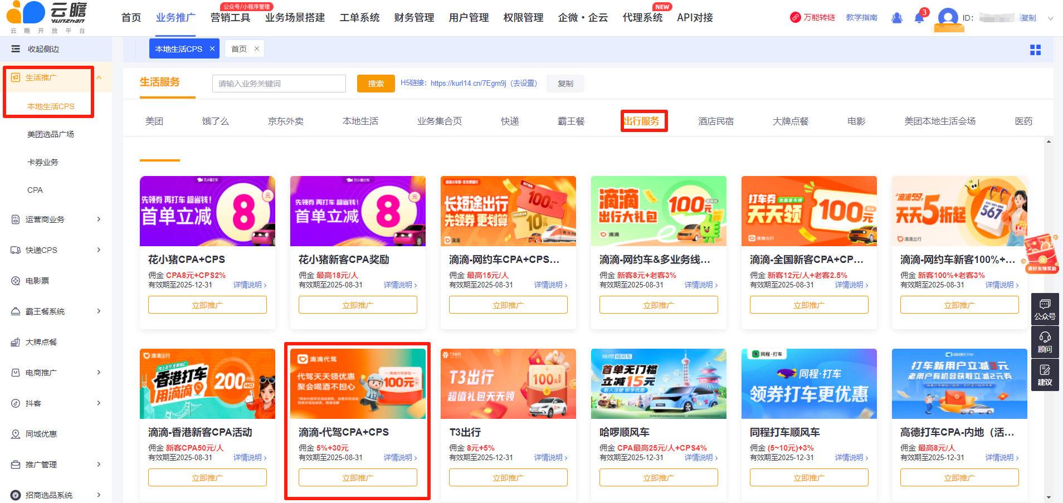
Task: Click 立即推广 under 花小猪CPA+CPS
Action: [x=207, y=305]
